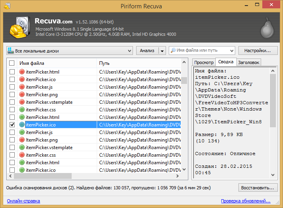Select the green itemPicker.js file name

(x=39, y=132)
